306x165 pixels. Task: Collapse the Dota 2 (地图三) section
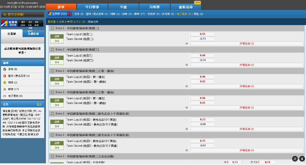tap(52, 49)
